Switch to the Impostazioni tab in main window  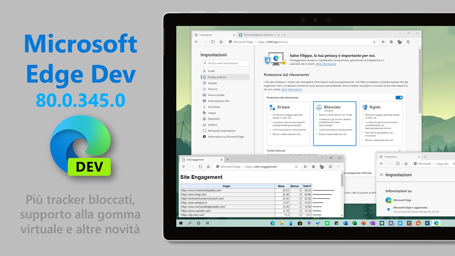coord(214,35)
